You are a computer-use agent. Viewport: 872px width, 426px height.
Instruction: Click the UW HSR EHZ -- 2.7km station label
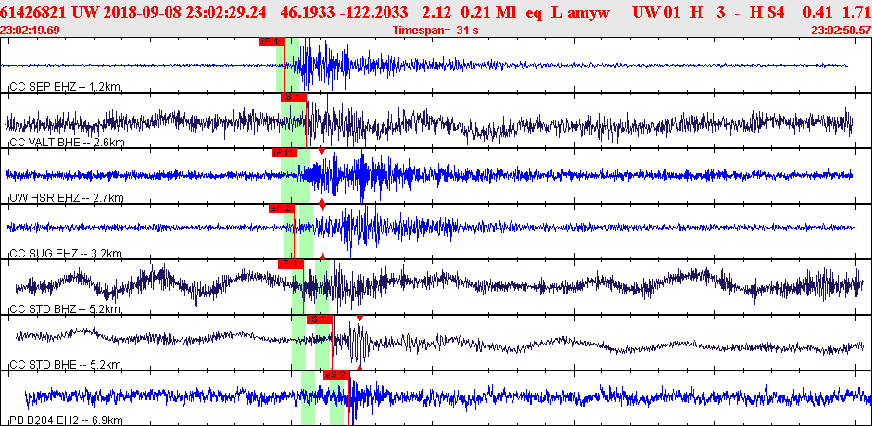67,198
